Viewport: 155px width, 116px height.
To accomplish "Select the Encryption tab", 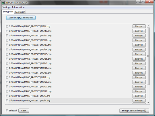I will (x=8, y=12).
